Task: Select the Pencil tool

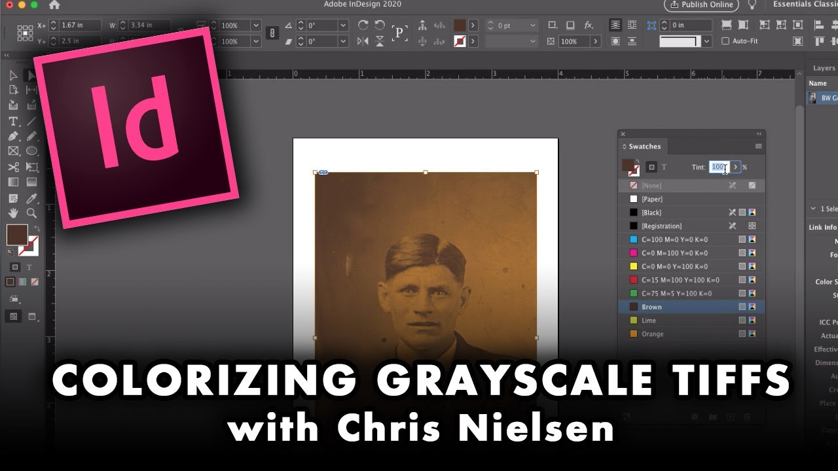Action: [x=32, y=135]
